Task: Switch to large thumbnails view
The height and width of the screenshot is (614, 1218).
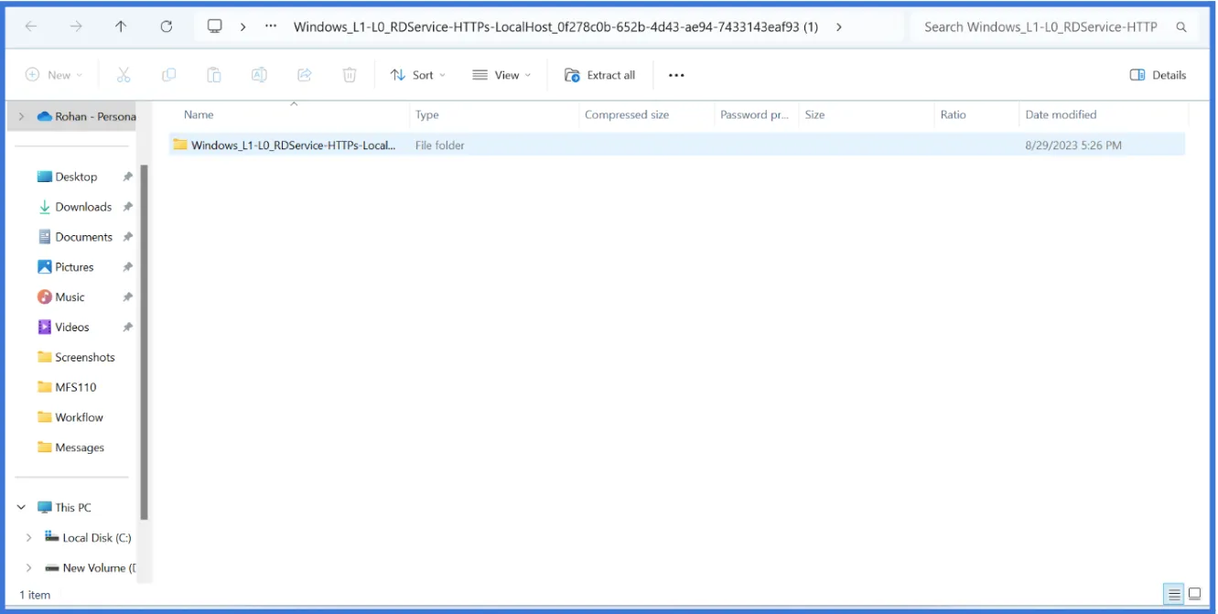Action: pyautogui.click(x=1194, y=594)
